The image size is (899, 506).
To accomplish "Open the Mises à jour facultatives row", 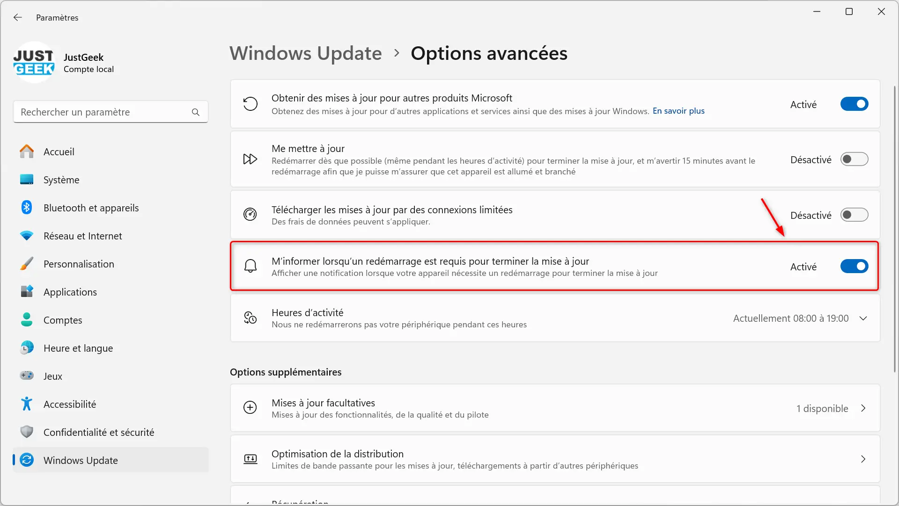I will [555, 408].
